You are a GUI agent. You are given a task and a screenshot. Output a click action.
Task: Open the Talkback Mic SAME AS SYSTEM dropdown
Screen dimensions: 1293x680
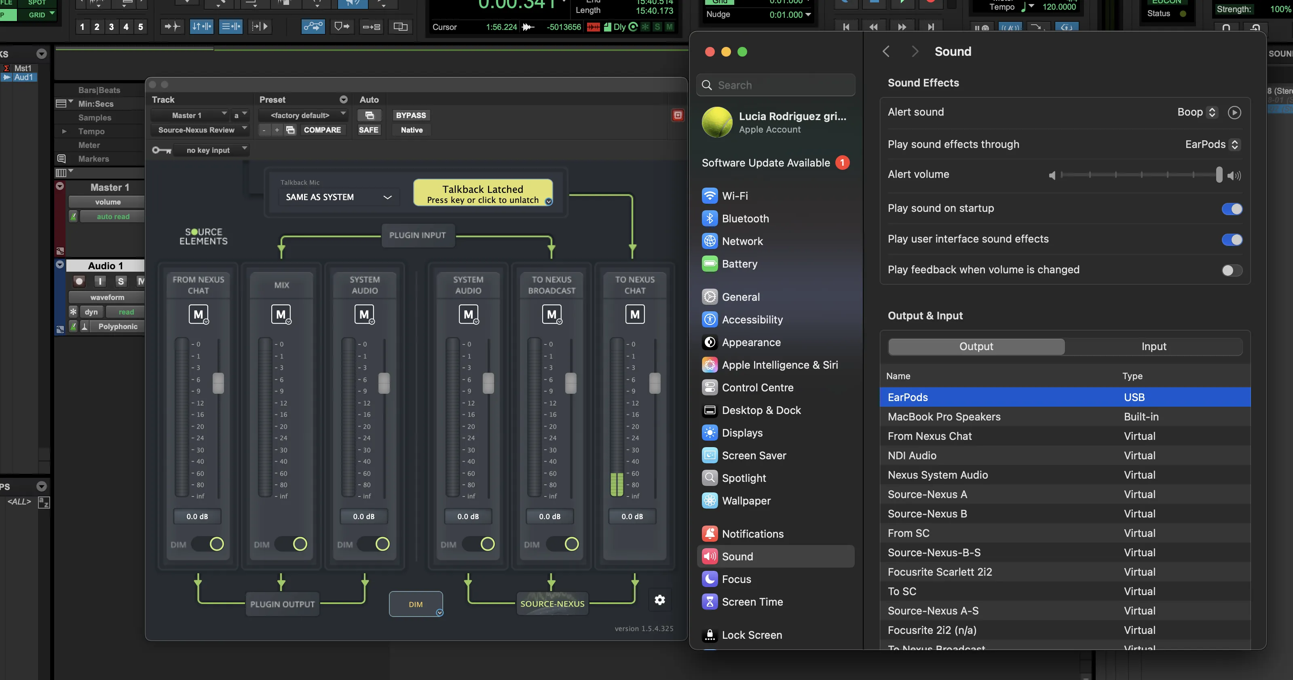(x=339, y=197)
